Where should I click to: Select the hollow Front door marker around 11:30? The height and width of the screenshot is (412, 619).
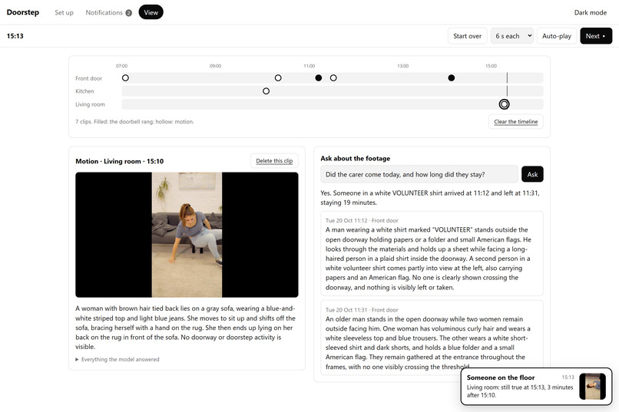click(x=333, y=78)
